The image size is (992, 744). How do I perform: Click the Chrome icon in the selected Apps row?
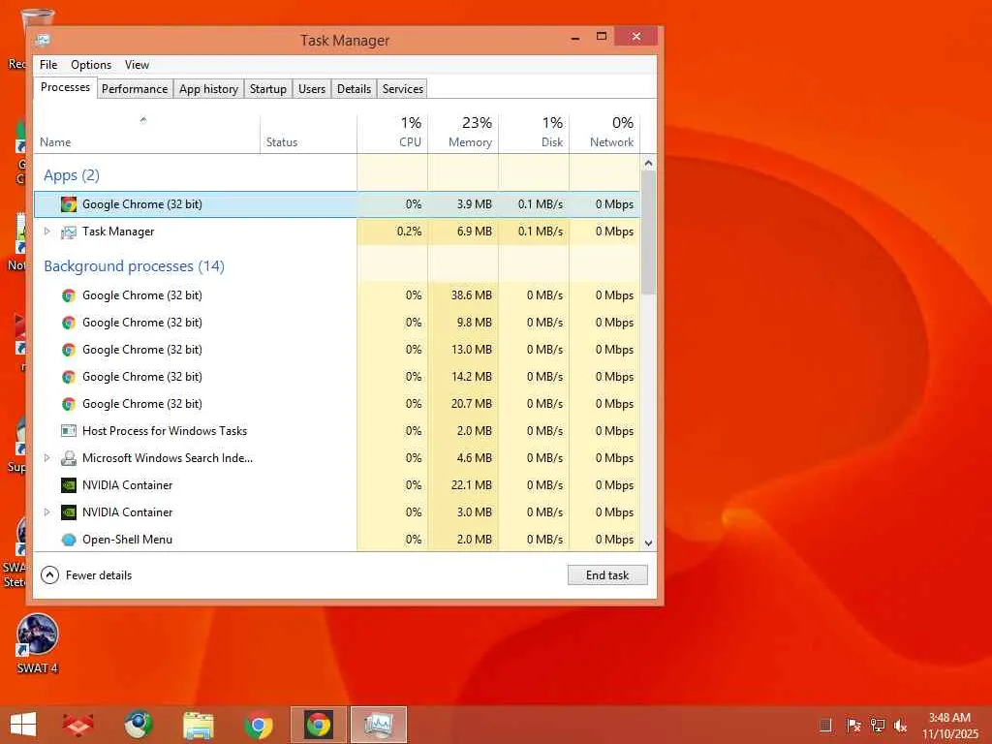69,204
